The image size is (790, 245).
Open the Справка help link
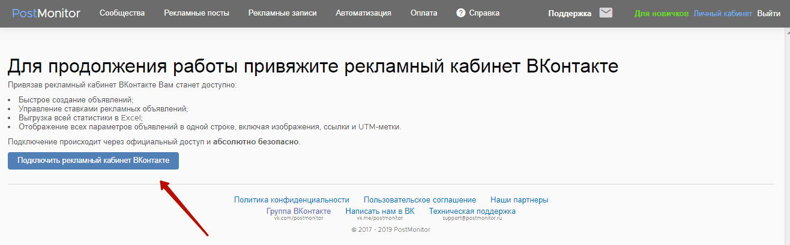(x=484, y=13)
